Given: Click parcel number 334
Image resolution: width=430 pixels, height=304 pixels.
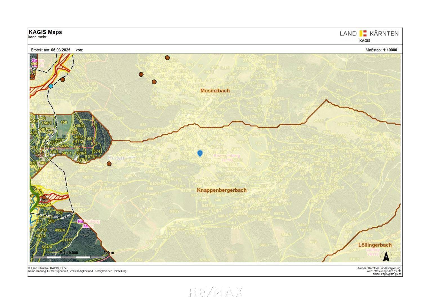Looking at the screenshot, I should (388, 180).
